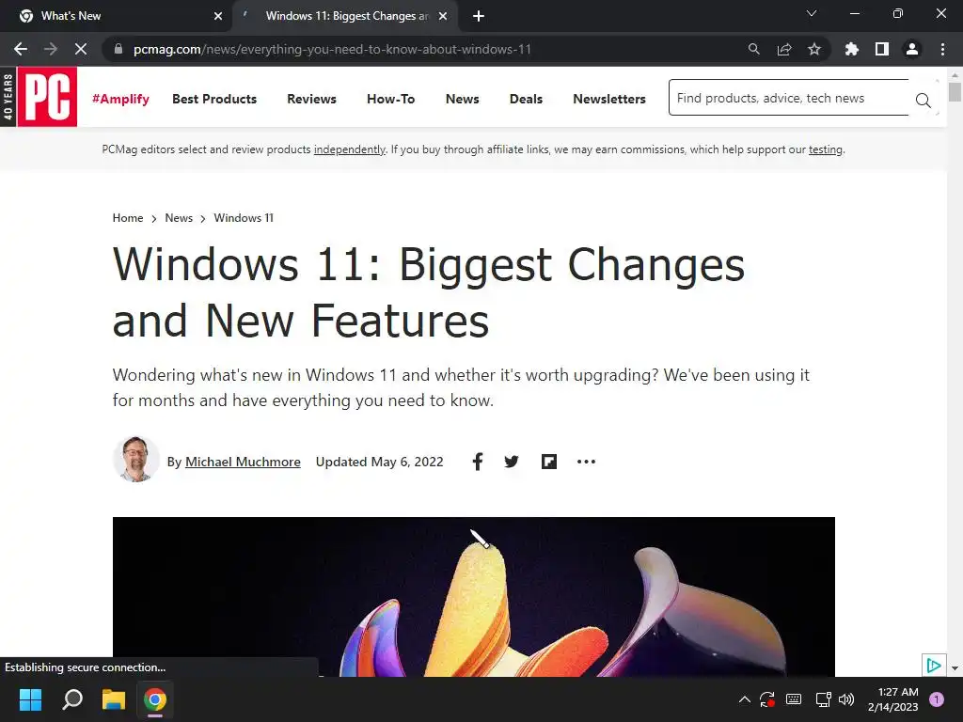963x722 pixels.
Task: Open the Newsletters nav item
Action: (609, 99)
